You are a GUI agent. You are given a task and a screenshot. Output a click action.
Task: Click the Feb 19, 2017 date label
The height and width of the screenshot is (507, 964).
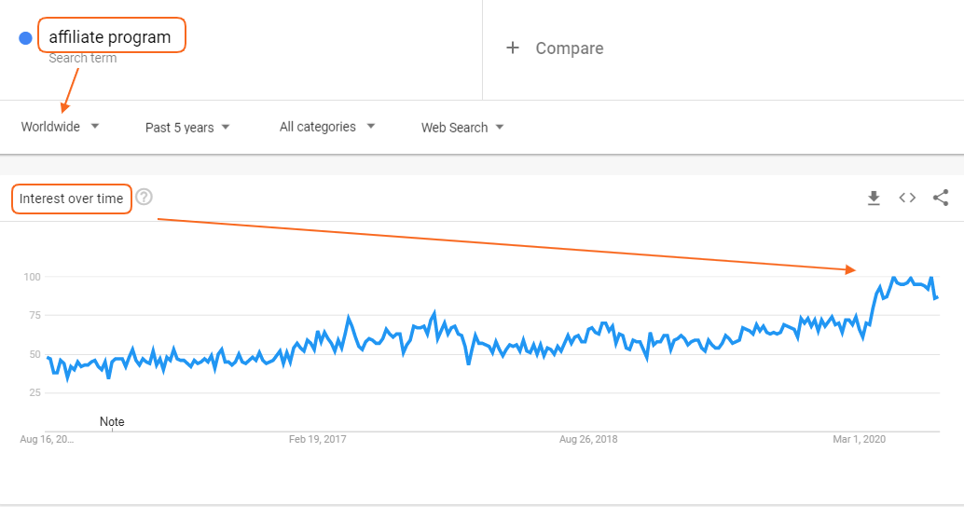point(317,439)
